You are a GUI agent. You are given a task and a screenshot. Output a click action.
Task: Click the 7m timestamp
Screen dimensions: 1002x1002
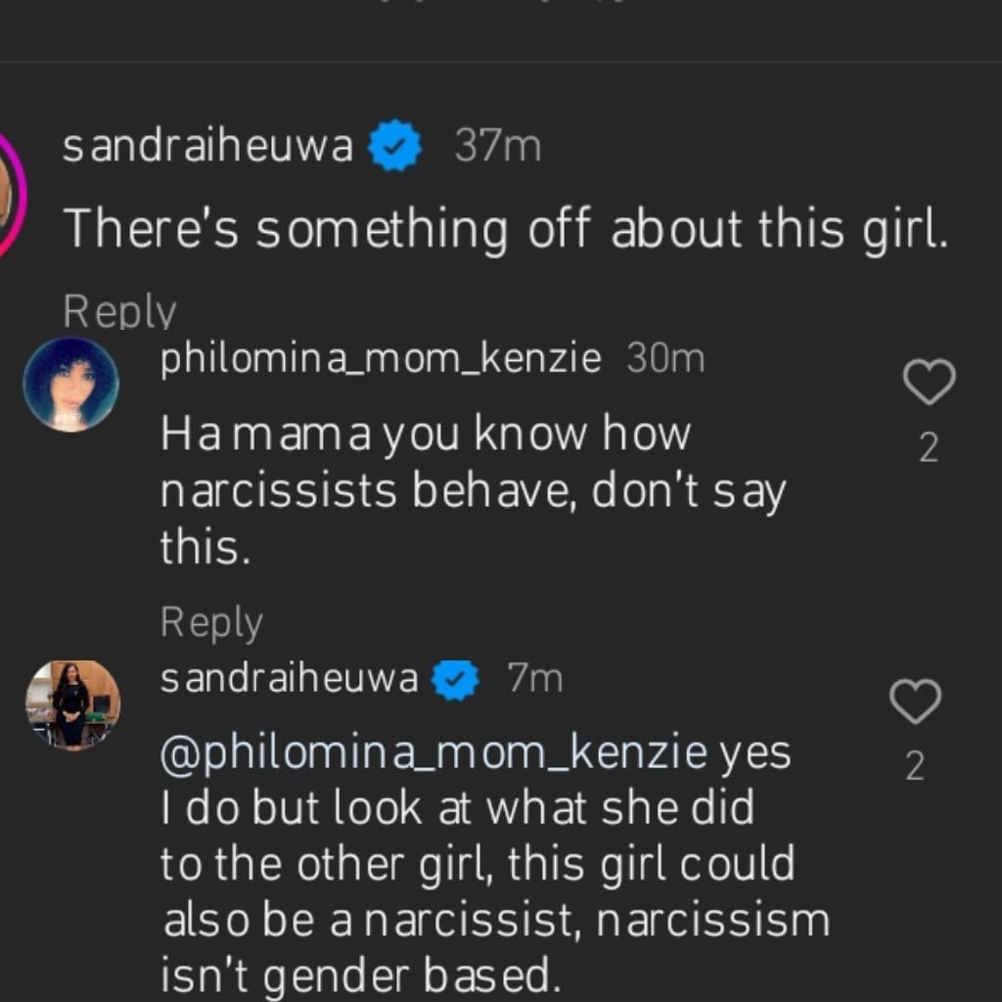535,678
